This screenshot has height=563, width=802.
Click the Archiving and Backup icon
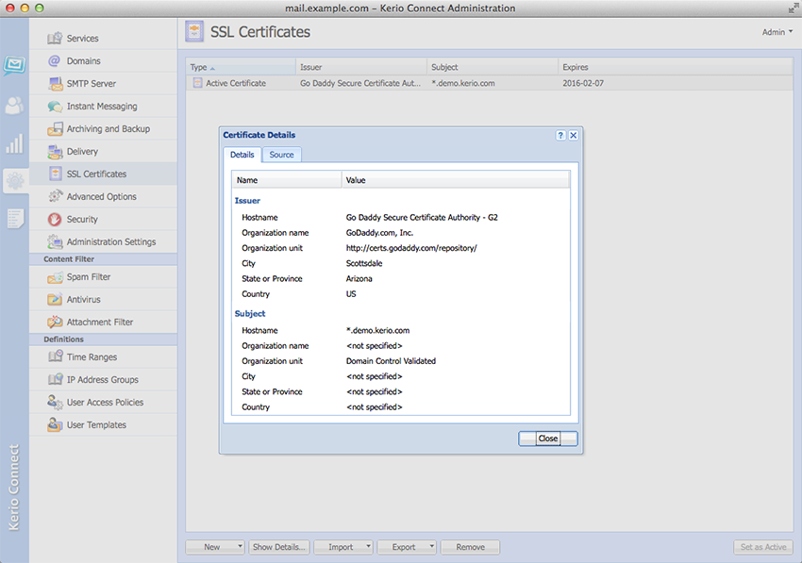pos(55,129)
